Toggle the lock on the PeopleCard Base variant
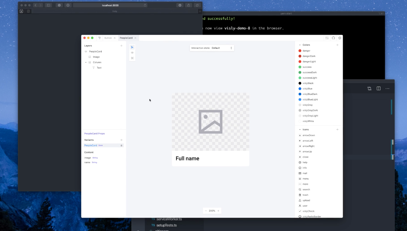 [122, 145]
